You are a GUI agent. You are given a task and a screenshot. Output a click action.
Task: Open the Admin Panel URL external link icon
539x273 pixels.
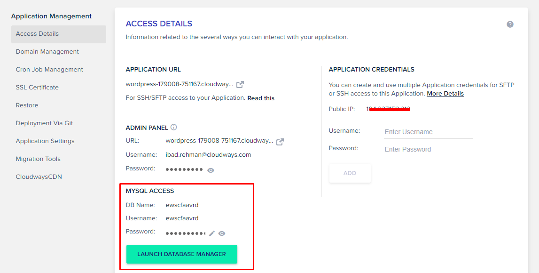280,141
